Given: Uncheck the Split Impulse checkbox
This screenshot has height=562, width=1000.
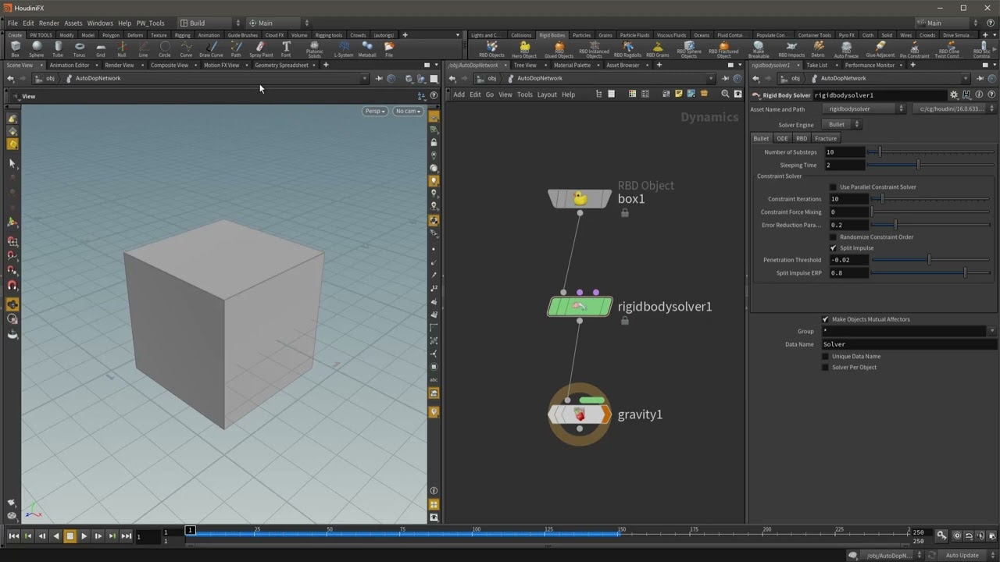Looking at the screenshot, I should point(833,248).
